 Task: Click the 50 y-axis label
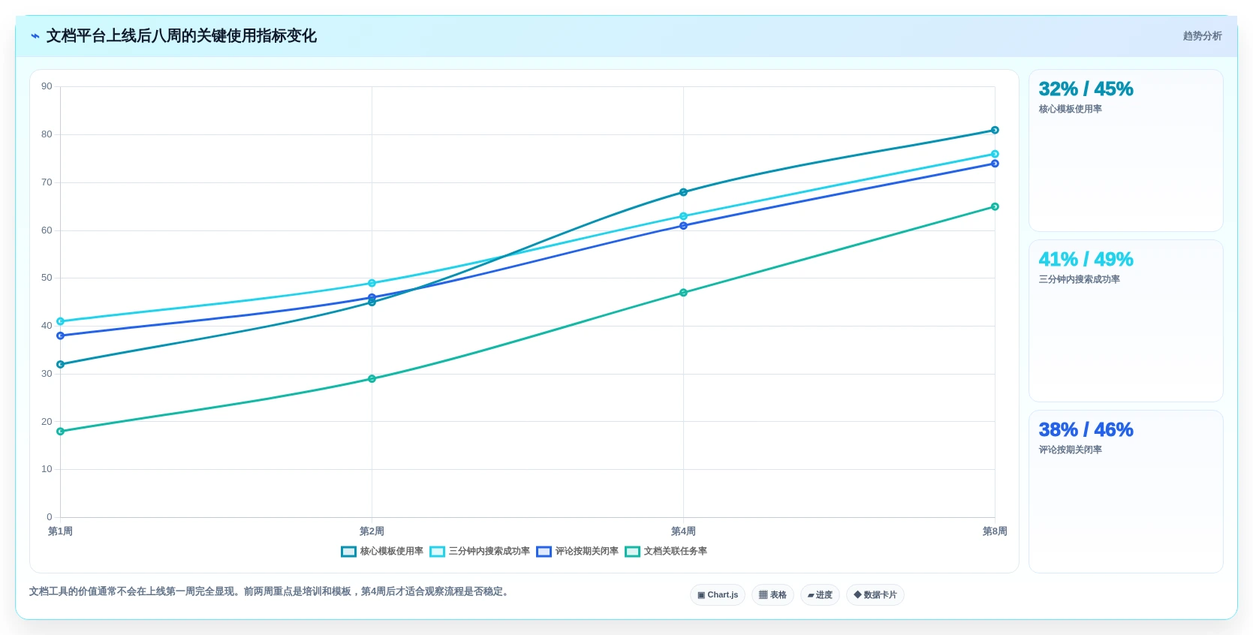point(47,278)
